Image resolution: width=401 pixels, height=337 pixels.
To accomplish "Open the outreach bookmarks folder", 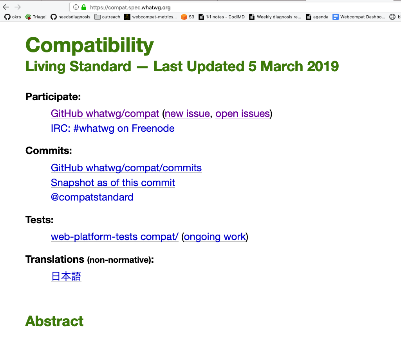I will tap(107, 17).
